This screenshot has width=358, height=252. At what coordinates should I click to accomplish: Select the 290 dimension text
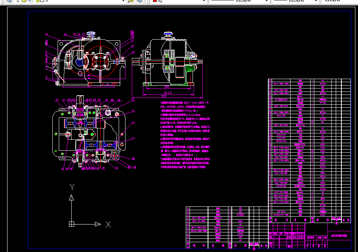click(x=167, y=87)
